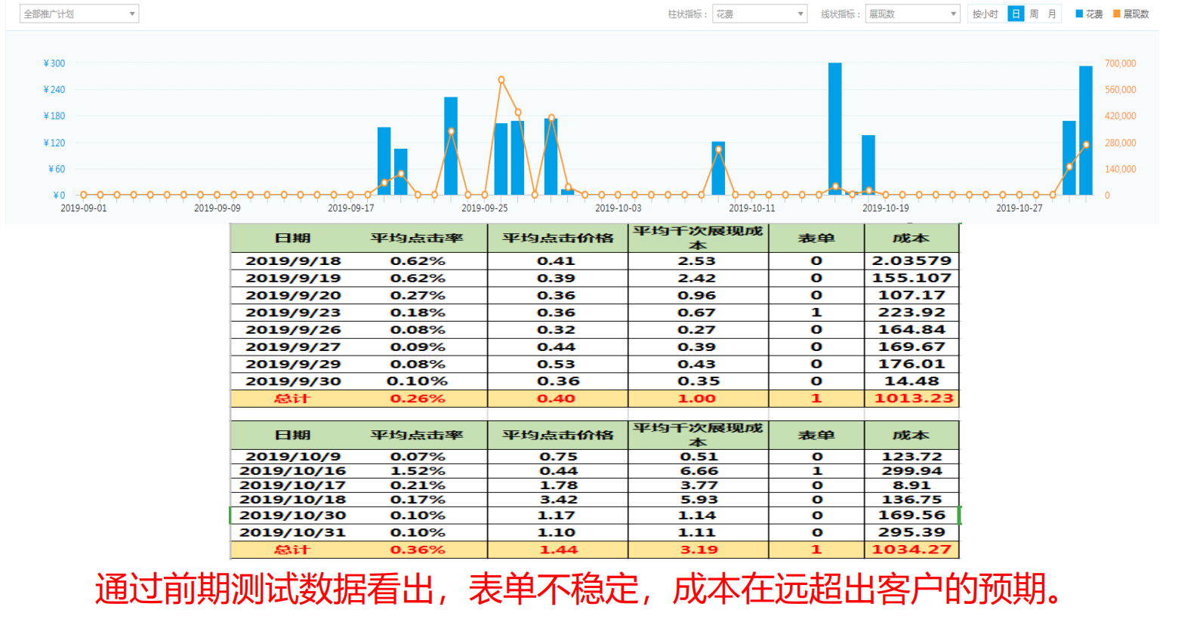The image size is (1200, 619).
Task: Click the blue bar for 2019-10-31
Action: [1086, 131]
